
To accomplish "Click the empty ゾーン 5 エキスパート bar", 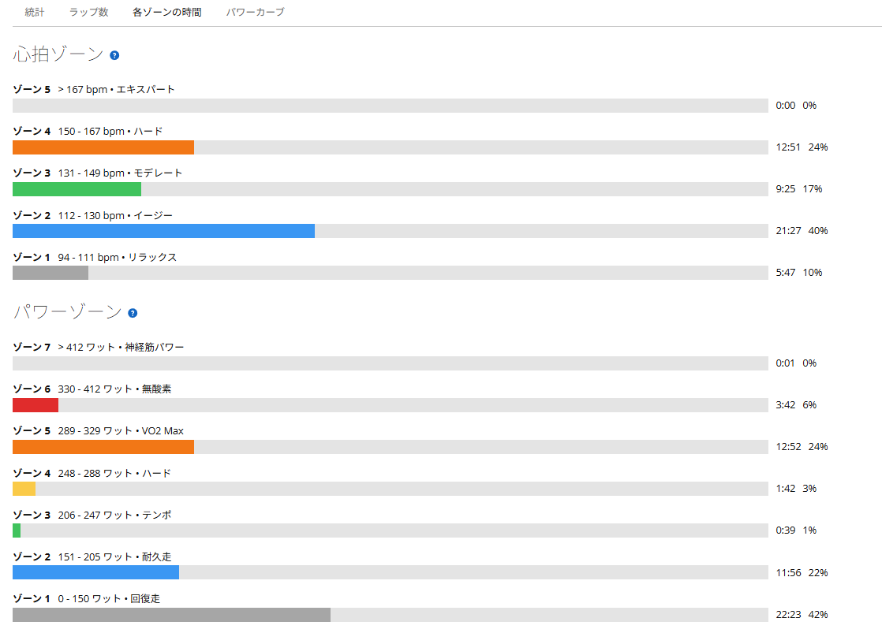I will [x=391, y=106].
